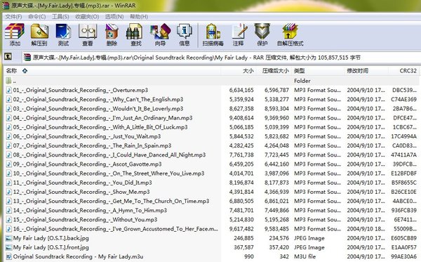This screenshot has height=262, width=421.
Task: Select 12 Show_Me.mp3
Action: (x=81, y=192)
